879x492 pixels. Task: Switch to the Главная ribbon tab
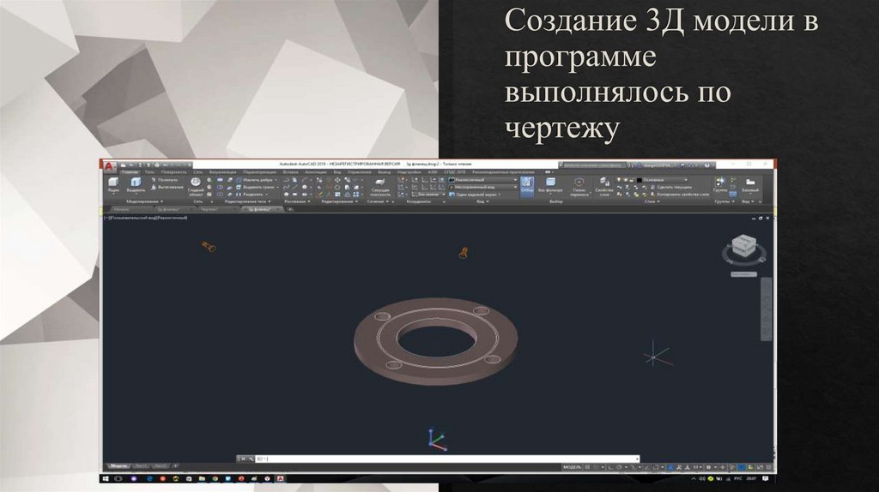click(130, 172)
